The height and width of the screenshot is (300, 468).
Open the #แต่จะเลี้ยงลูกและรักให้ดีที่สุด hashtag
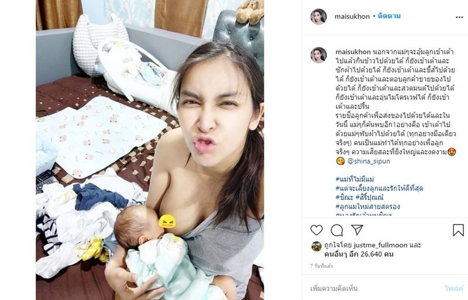[x=379, y=188]
